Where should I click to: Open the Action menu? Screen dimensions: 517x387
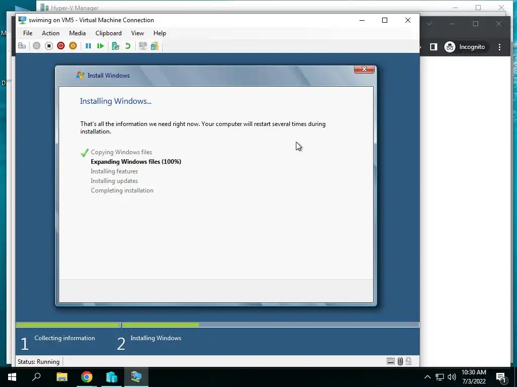(x=50, y=33)
